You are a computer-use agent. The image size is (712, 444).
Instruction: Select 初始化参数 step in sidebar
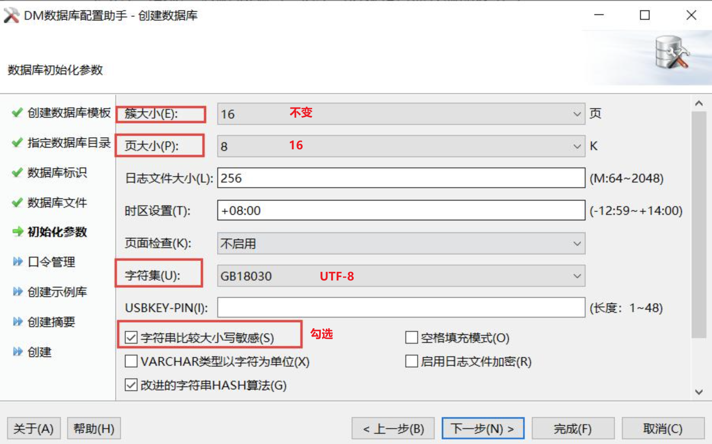[57, 232]
